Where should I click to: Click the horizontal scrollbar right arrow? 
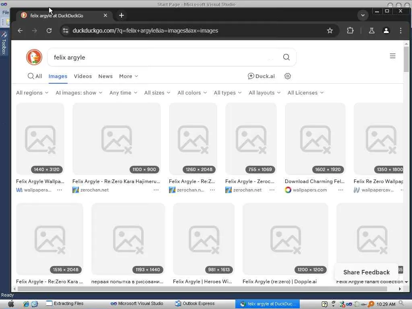point(400,289)
